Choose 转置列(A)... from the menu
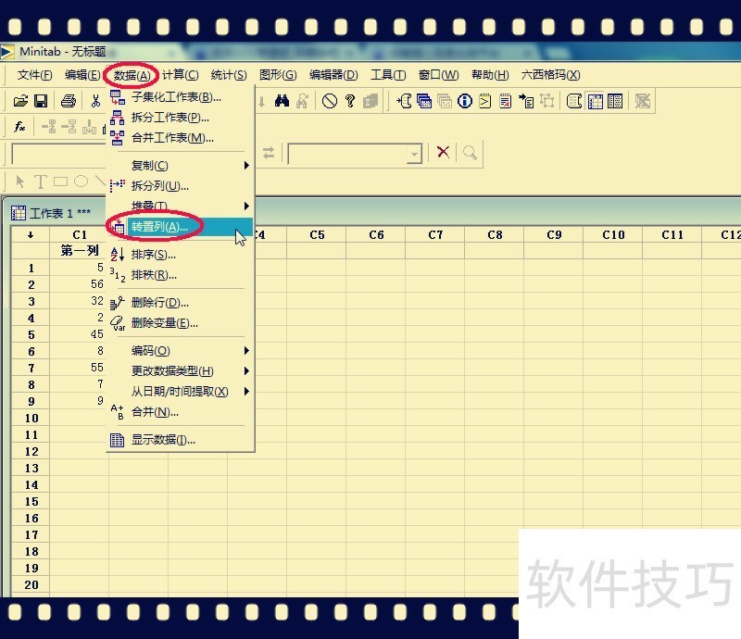This screenshot has height=639, width=741. [181, 227]
